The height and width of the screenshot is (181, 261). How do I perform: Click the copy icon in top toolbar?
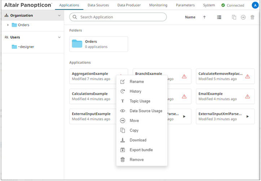point(234,17)
